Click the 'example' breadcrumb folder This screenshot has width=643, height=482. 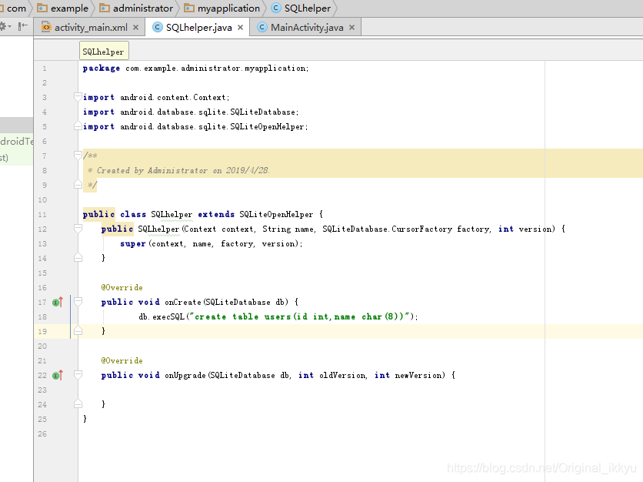point(63,8)
